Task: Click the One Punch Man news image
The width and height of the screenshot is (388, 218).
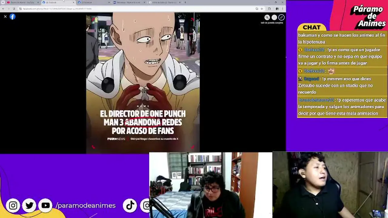Action: coord(143,83)
